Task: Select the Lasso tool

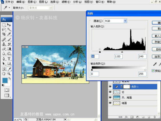Action: click(4, 29)
